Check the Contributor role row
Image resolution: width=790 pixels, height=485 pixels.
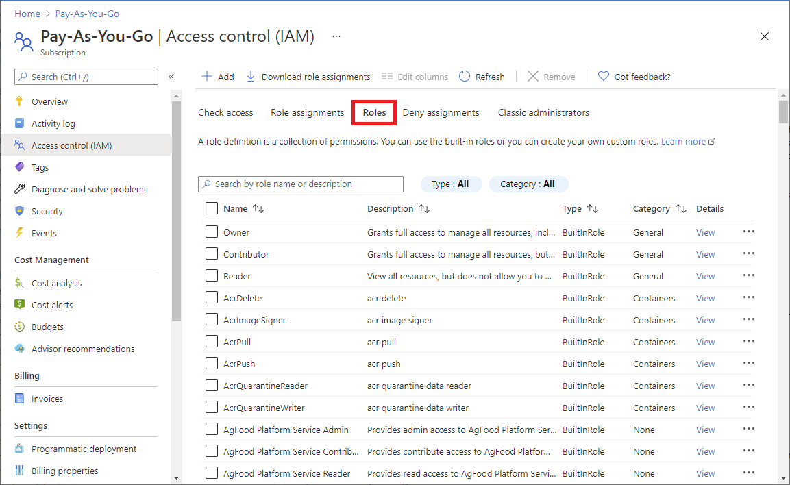tap(212, 253)
